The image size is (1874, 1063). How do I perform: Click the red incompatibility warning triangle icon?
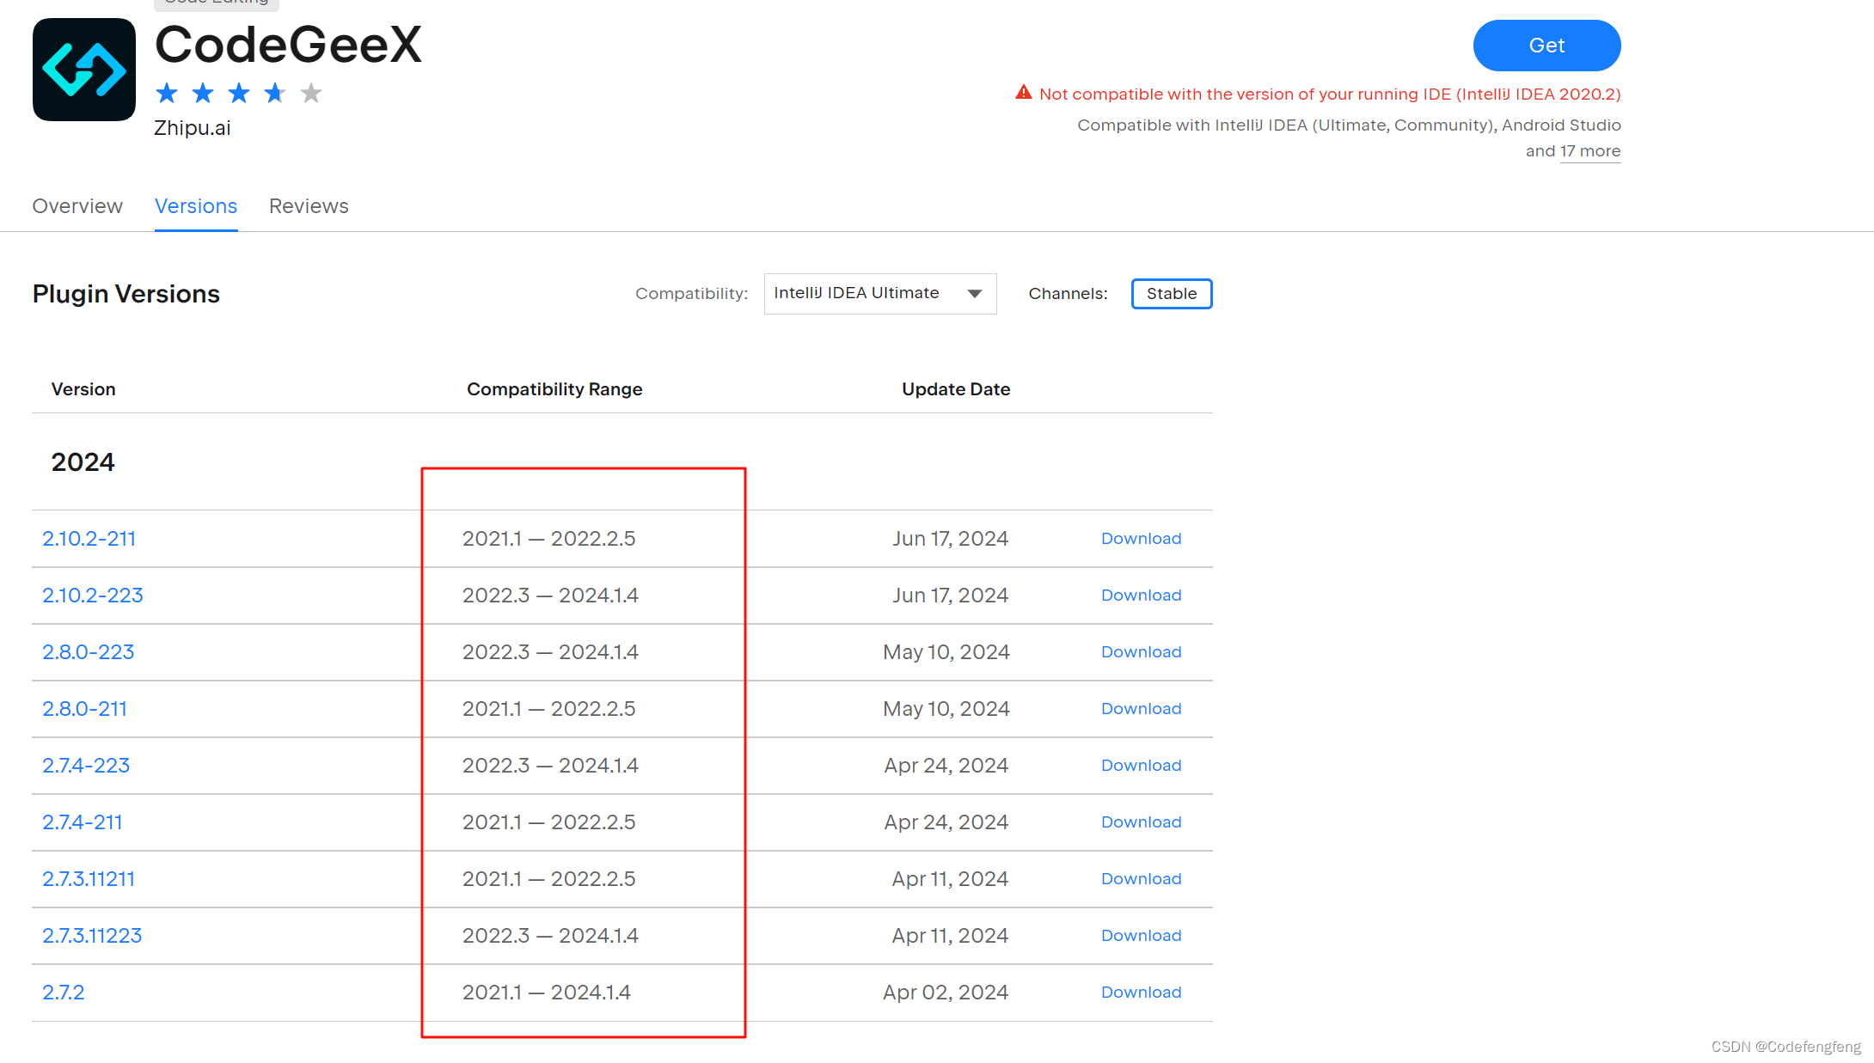pyautogui.click(x=1023, y=93)
